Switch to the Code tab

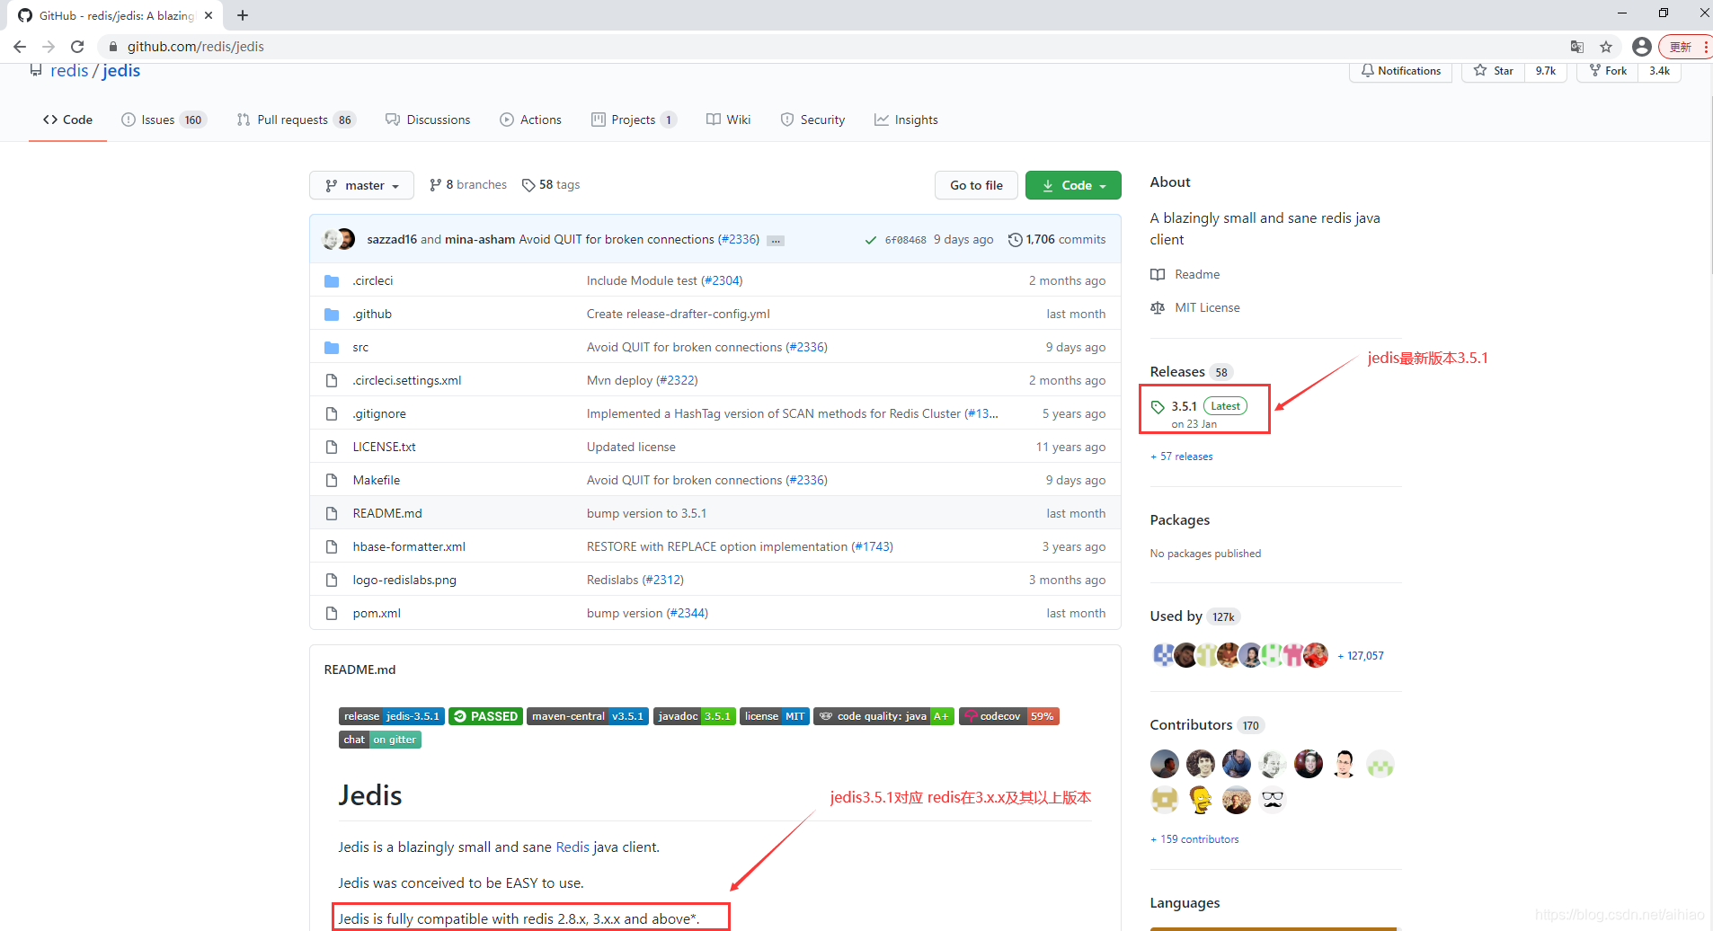click(67, 120)
